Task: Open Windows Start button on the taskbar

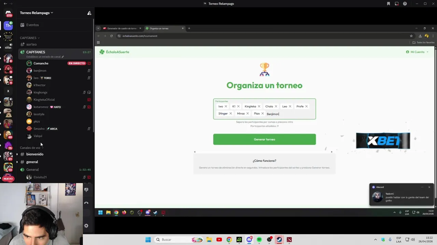Action: pos(148,240)
